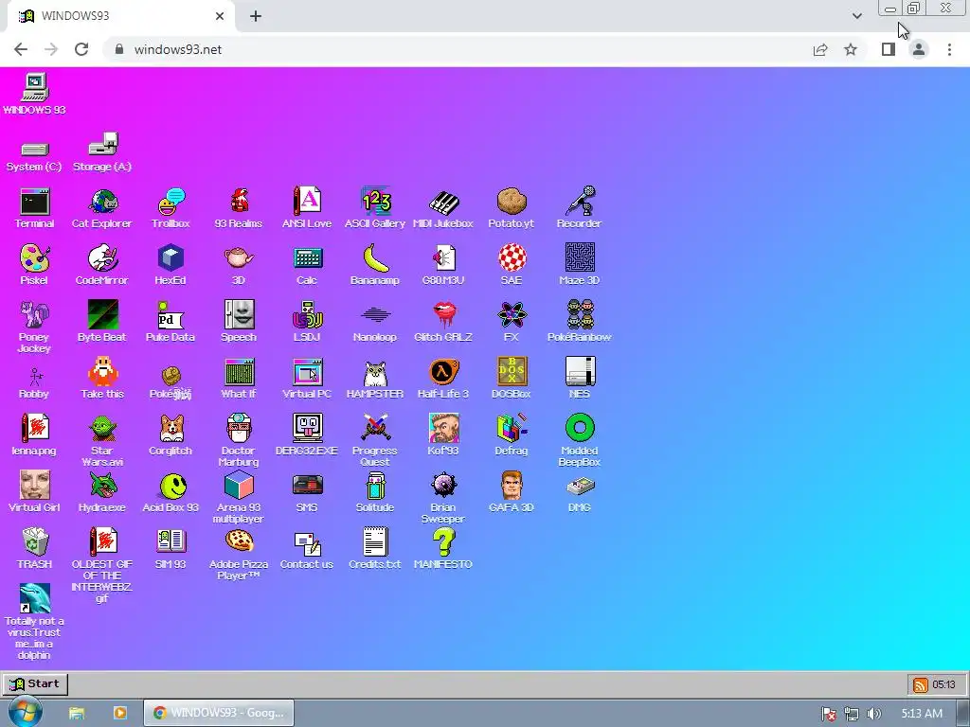Launch Half-Life 3 icon

pyautogui.click(x=443, y=379)
